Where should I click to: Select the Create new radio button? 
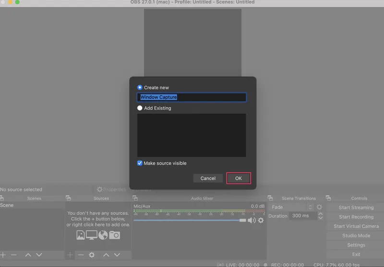(140, 88)
